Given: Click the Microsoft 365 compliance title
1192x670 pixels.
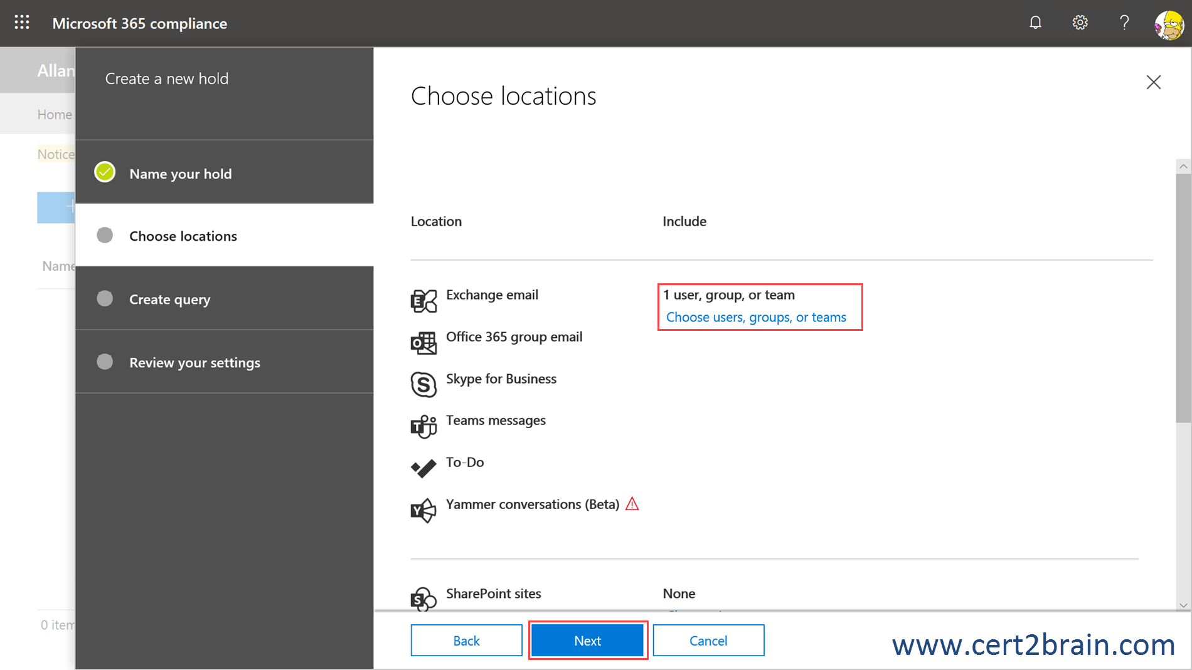Looking at the screenshot, I should click(139, 23).
